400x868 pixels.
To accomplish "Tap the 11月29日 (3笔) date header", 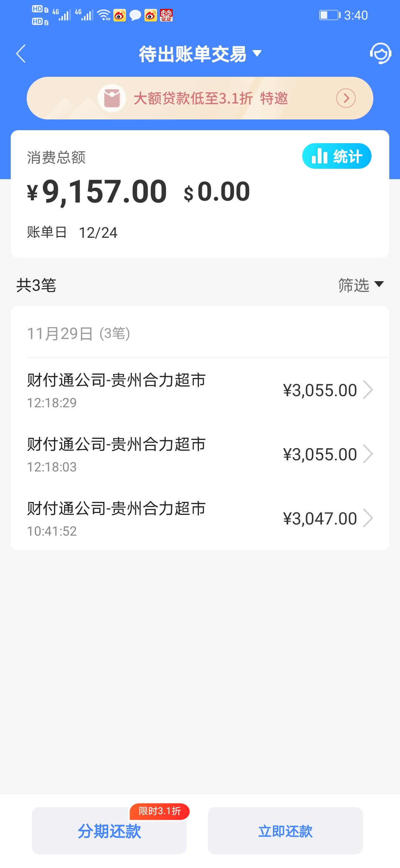I will [79, 333].
